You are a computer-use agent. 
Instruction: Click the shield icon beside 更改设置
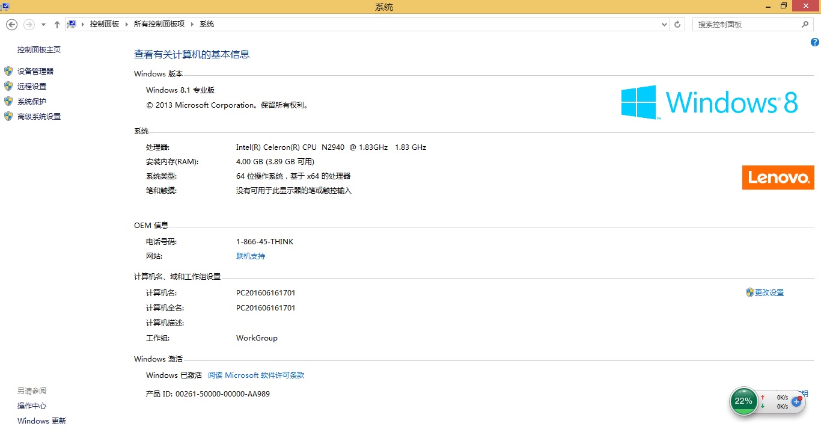(749, 292)
